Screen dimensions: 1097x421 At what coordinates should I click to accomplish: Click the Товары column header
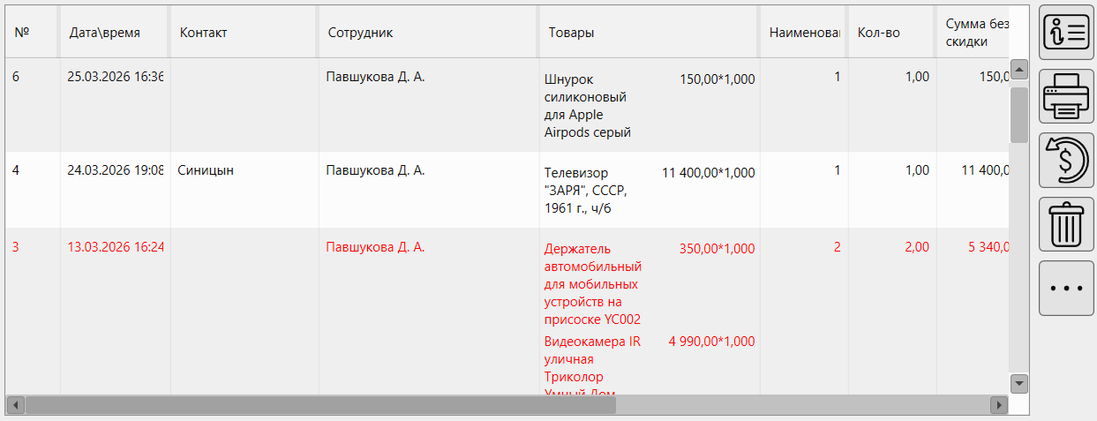[x=571, y=33]
